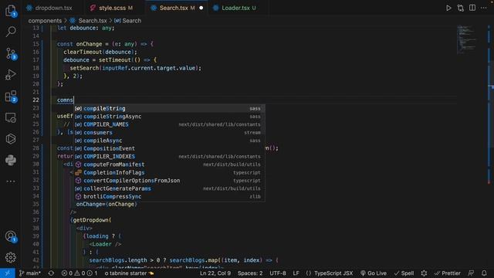Screen dimensions: 494x278
Task: Click Ln 22, Col 9 to go to line
Action: point(215,273)
